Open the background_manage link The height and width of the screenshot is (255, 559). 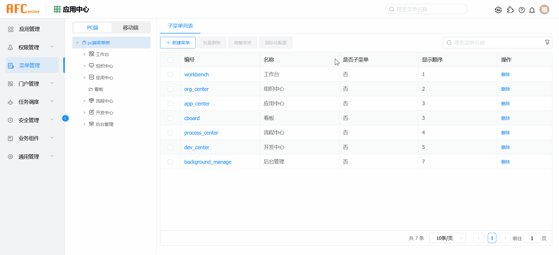click(208, 162)
